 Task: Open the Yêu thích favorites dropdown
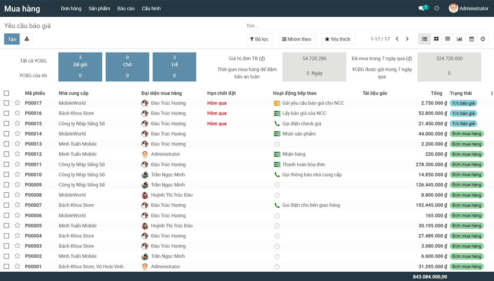click(x=337, y=39)
